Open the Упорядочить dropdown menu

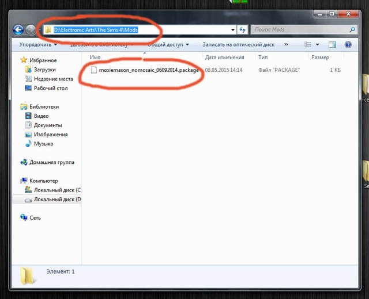37,44
